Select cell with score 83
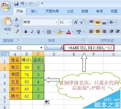121x109 pixels. pyautogui.click(x=27, y=82)
